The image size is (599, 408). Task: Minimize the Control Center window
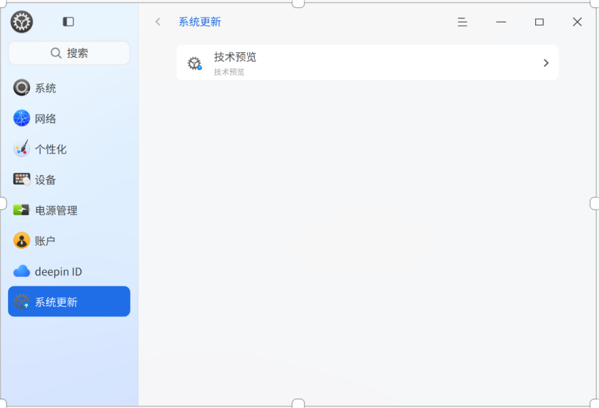(x=501, y=22)
